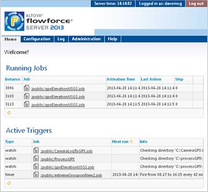Open the /public/ProcessGPX job link
This screenshot has width=208, height=192.
coord(57,159)
